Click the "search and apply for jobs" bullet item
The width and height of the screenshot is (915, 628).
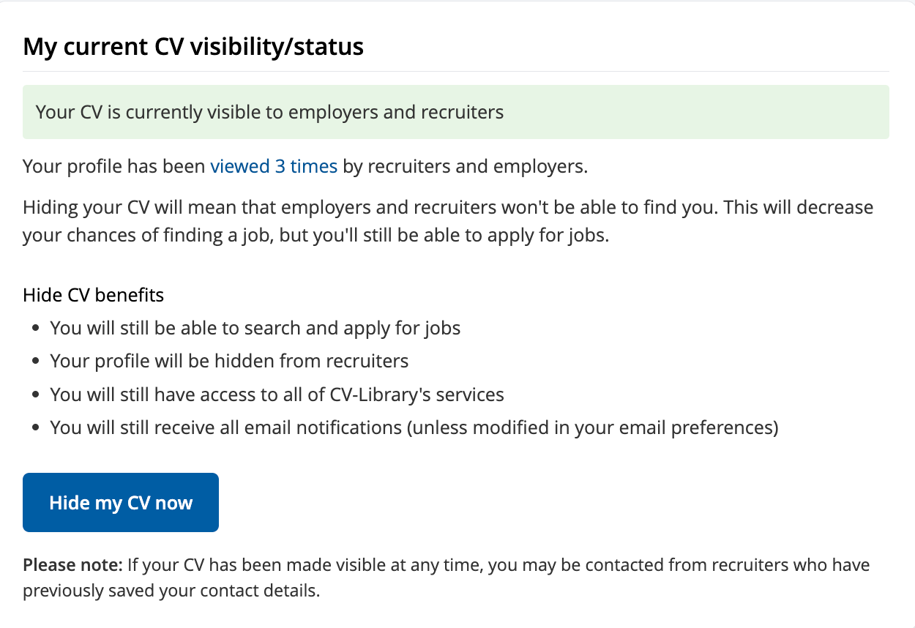255,328
